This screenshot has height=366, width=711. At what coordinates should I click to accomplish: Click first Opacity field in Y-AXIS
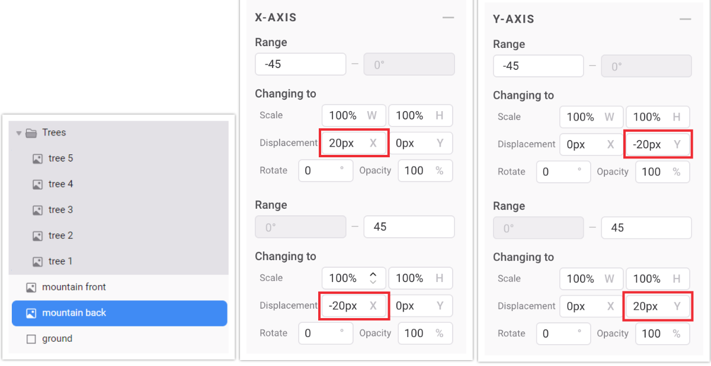[662, 172]
